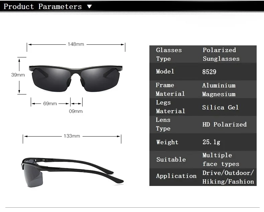Click the Glasses Type label
Image resolution: width=264 pixels, height=212 pixels.
tap(169, 54)
